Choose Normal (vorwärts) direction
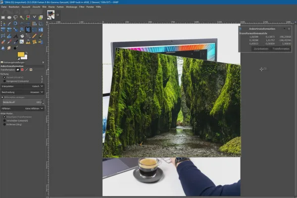 pyautogui.click(x=13, y=77)
